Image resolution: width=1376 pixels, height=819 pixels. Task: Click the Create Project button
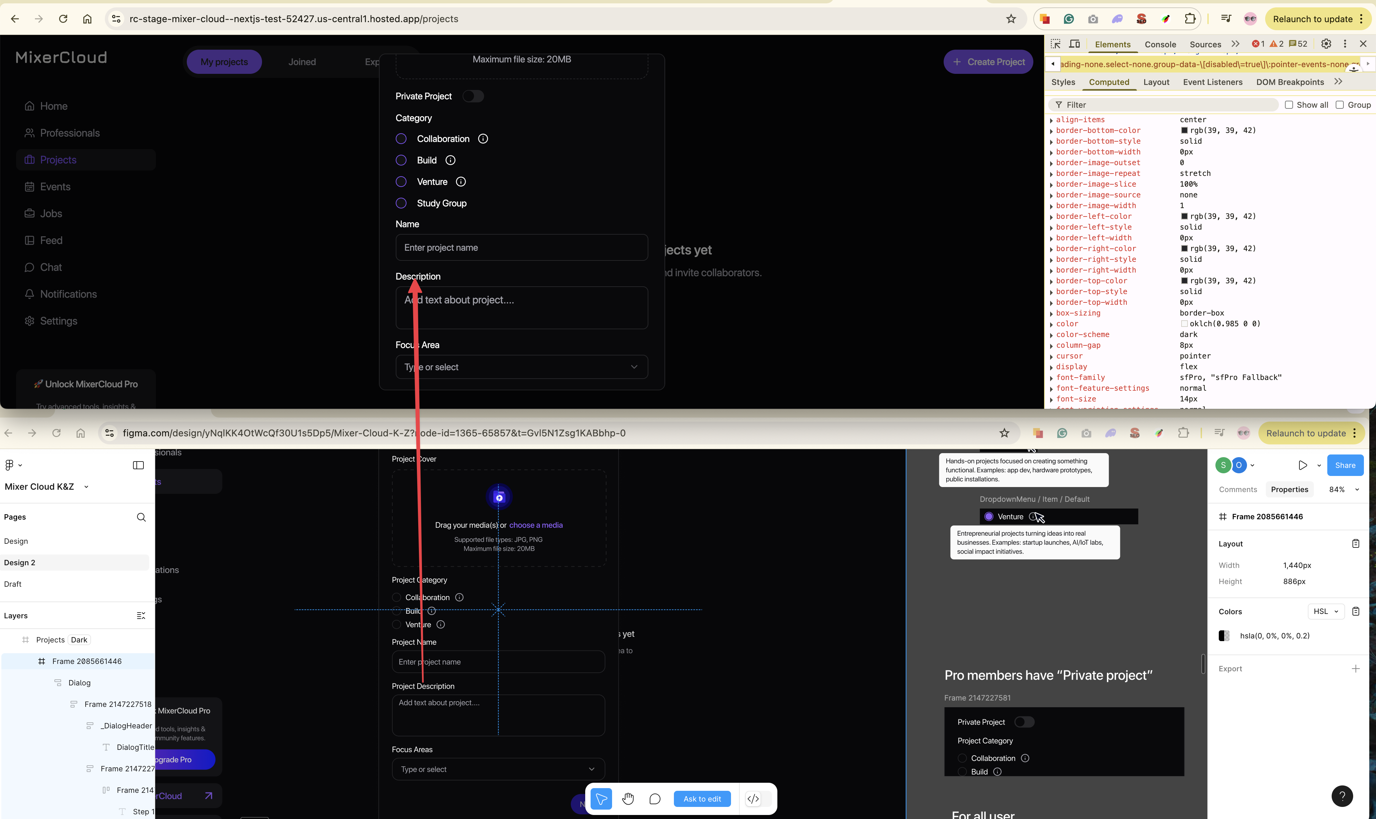click(988, 62)
